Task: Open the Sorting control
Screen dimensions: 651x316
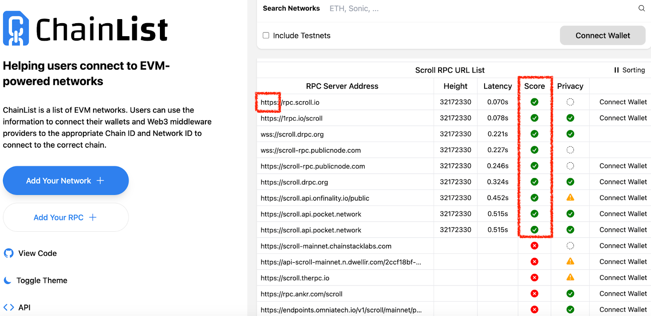Action: point(629,70)
